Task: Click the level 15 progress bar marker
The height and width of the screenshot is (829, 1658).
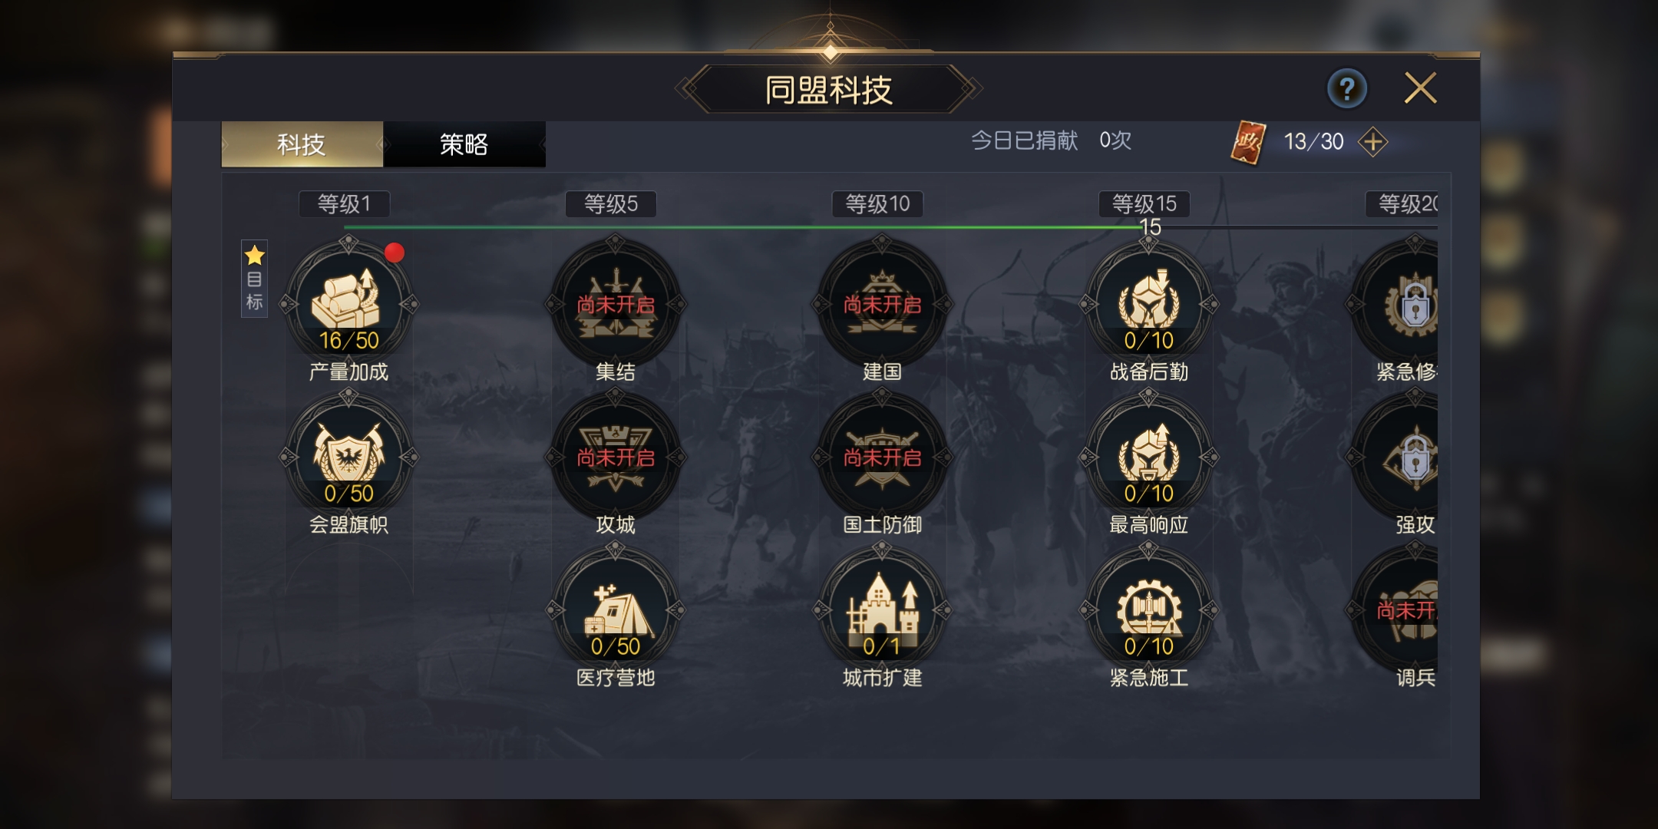Action: pyautogui.click(x=1150, y=226)
